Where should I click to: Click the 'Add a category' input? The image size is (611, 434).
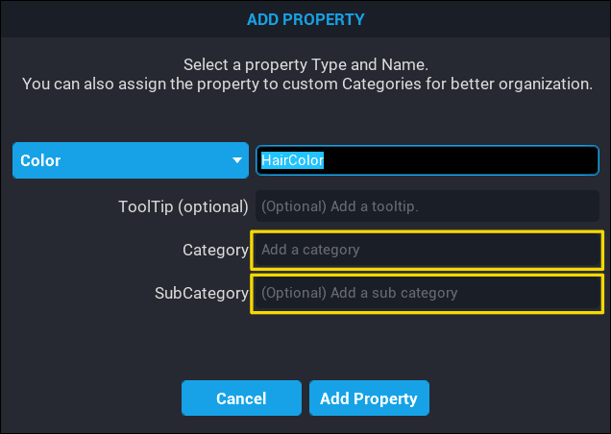point(427,250)
